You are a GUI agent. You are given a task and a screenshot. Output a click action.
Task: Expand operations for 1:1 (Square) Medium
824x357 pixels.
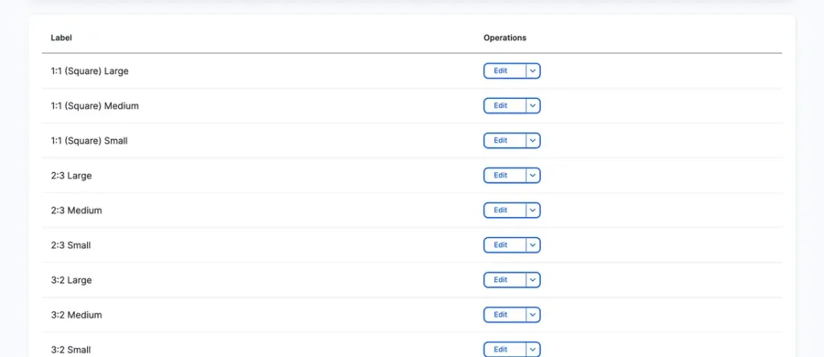[533, 105]
